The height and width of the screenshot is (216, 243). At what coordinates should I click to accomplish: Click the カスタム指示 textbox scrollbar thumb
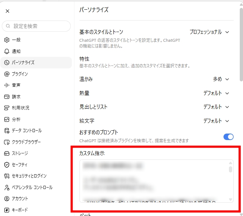(230, 169)
